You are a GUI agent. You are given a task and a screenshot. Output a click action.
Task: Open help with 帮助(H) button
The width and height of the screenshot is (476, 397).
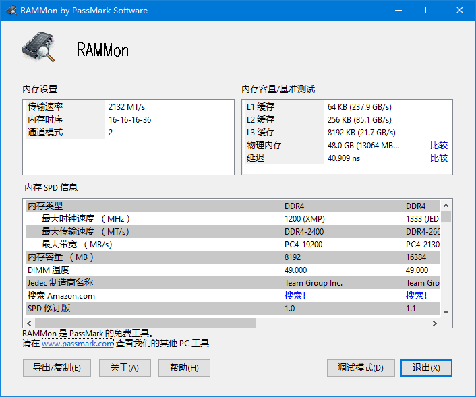(184, 368)
